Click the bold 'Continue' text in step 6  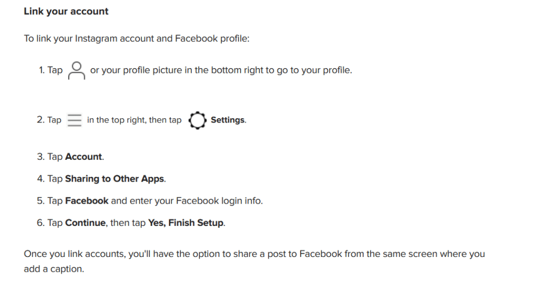tap(85, 223)
